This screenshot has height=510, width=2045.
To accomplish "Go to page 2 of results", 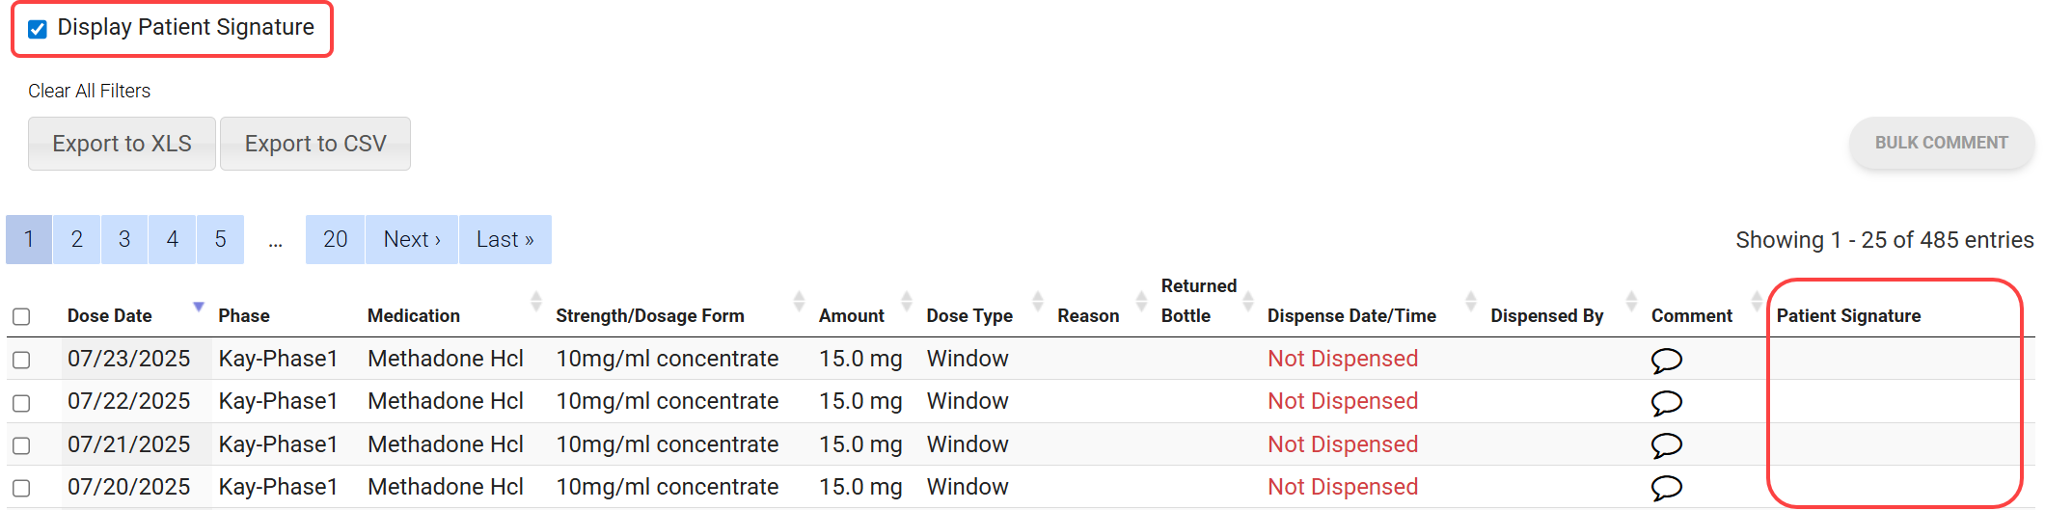I will pos(77,239).
